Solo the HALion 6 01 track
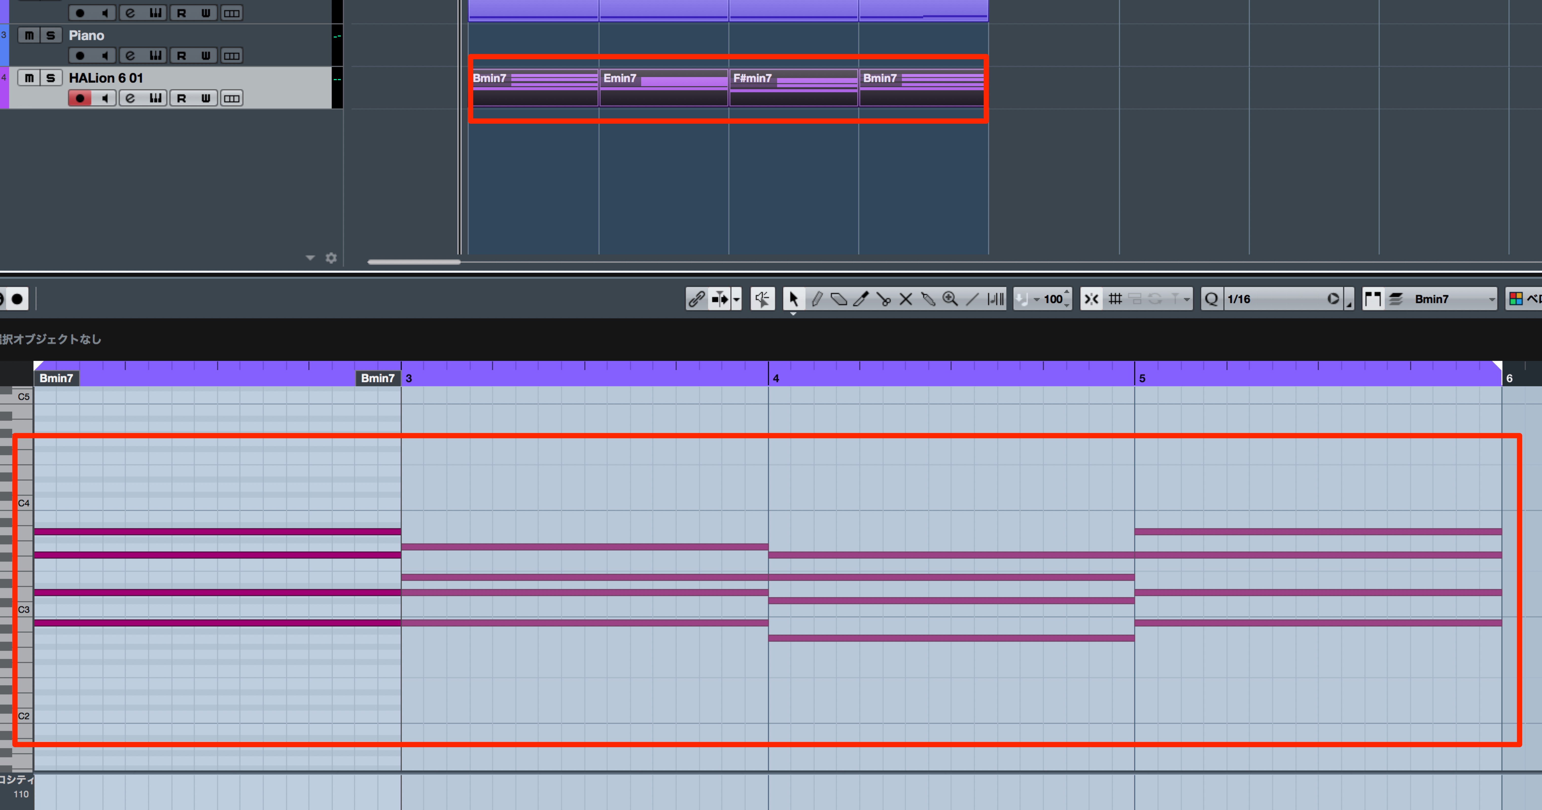1542x810 pixels. tap(51, 78)
